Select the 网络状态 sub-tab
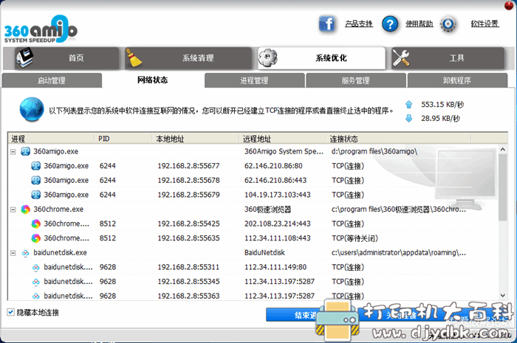The height and width of the screenshot is (343, 517). 153,80
